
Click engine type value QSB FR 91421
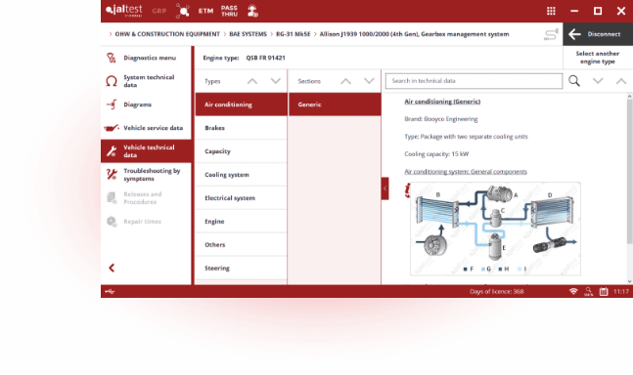[x=266, y=58]
